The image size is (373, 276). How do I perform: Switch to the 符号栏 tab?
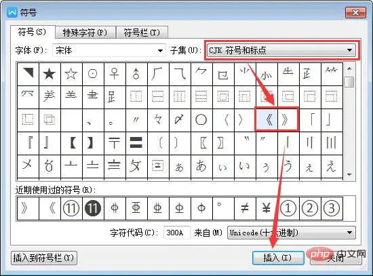click(x=142, y=33)
